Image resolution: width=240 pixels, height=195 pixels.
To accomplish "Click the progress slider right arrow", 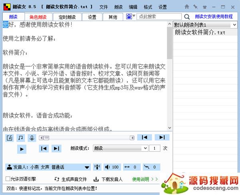I will click(132, 138).
